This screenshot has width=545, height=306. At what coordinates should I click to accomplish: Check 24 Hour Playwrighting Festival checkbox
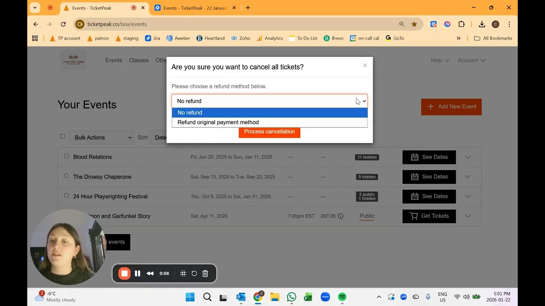[x=66, y=195]
